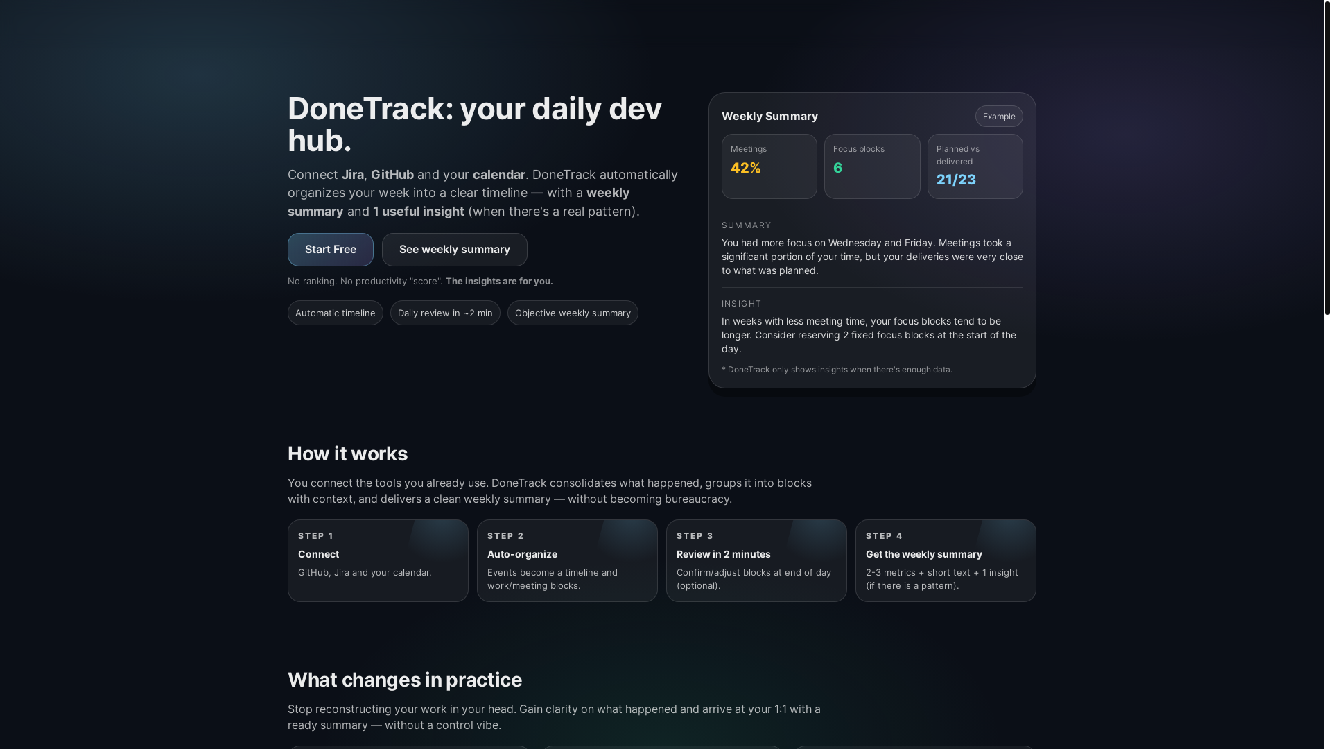
Task: Click the 'No ranking. No productivity score' note
Action: pyautogui.click(x=420, y=281)
